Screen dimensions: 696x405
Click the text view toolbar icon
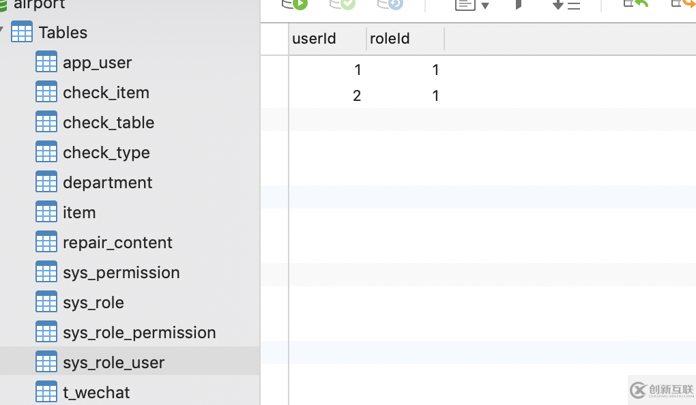coord(465,5)
